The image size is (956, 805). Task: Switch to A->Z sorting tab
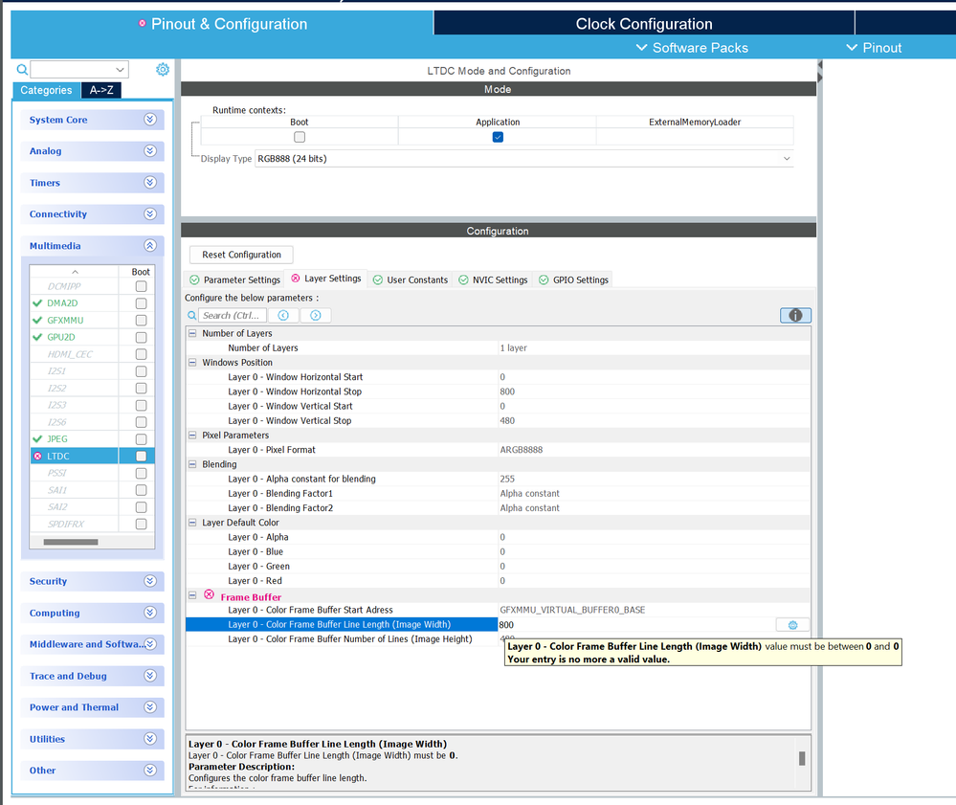101,90
